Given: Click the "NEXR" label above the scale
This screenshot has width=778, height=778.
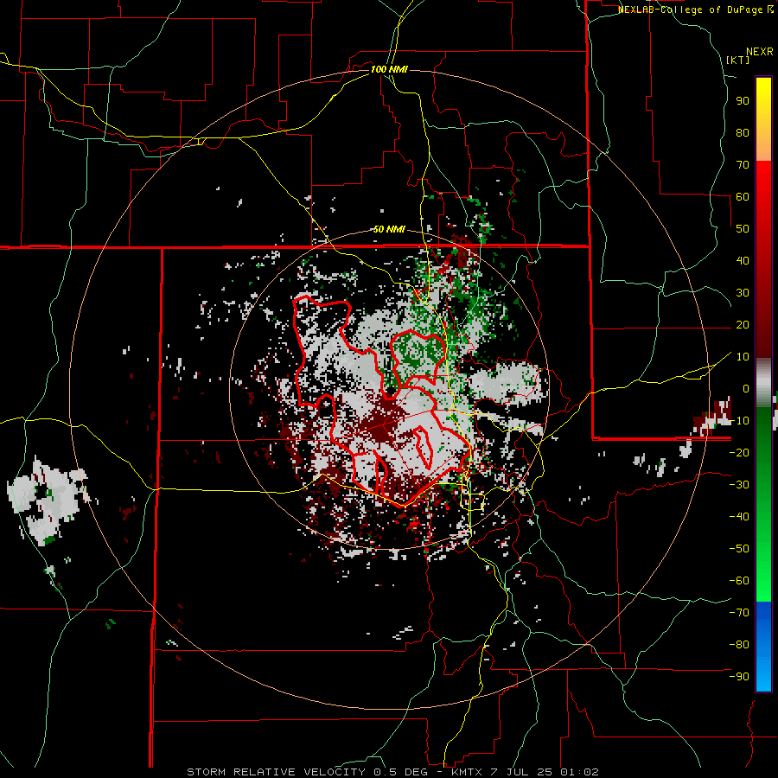Looking at the screenshot, I should pyautogui.click(x=760, y=52).
